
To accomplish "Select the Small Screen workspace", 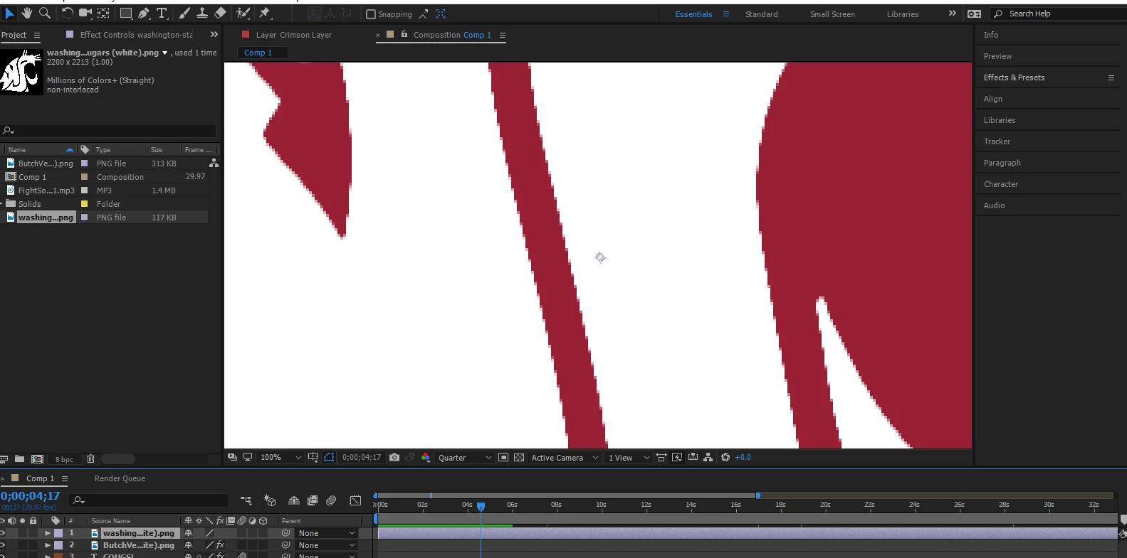I will (x=832, y=14).
